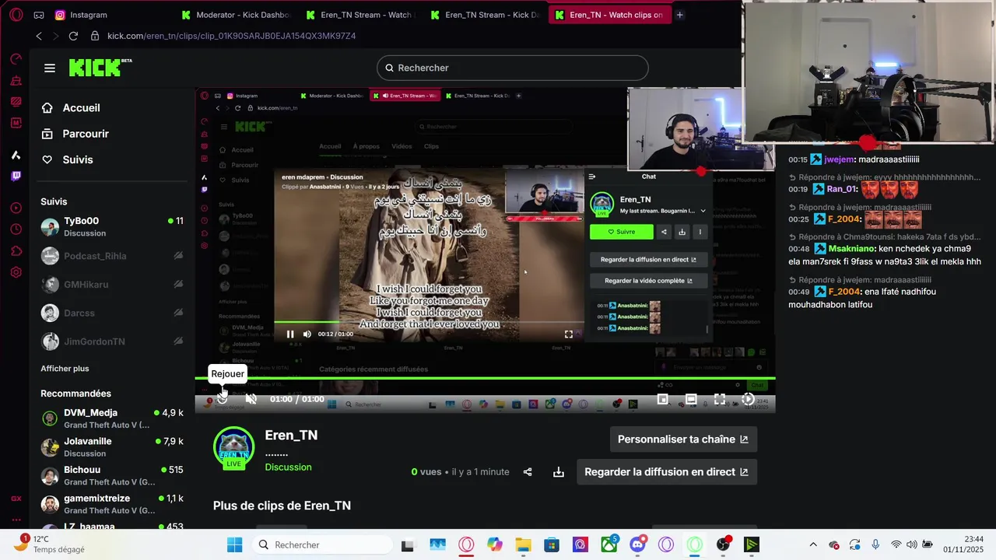The image size is (996, 560).
Task: Unmute the clip volume icon
Action: [x=251, y=399]
